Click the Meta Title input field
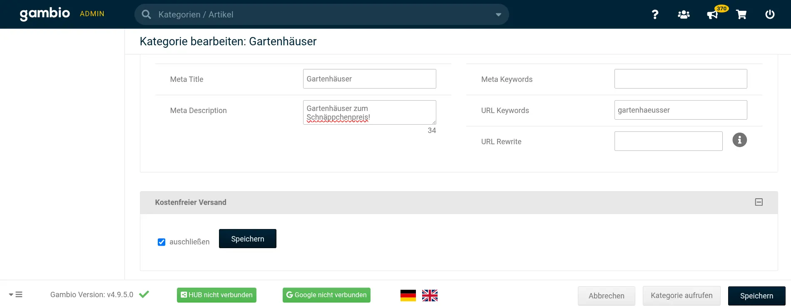Screen dimensions: 791x308 [x=369, y=79]
